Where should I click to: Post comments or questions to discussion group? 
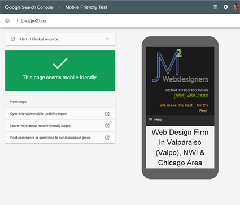[50, 138]
